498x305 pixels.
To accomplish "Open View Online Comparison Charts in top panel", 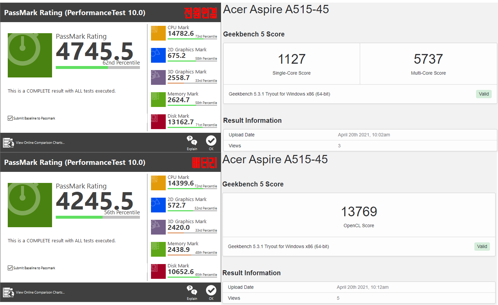I will [40, 143].
